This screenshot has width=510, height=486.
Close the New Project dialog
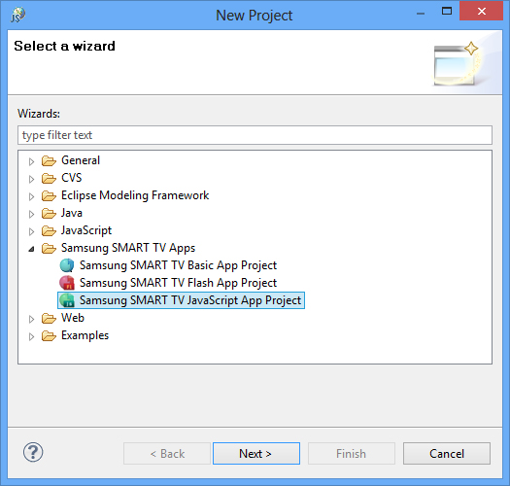click(481, 12)
